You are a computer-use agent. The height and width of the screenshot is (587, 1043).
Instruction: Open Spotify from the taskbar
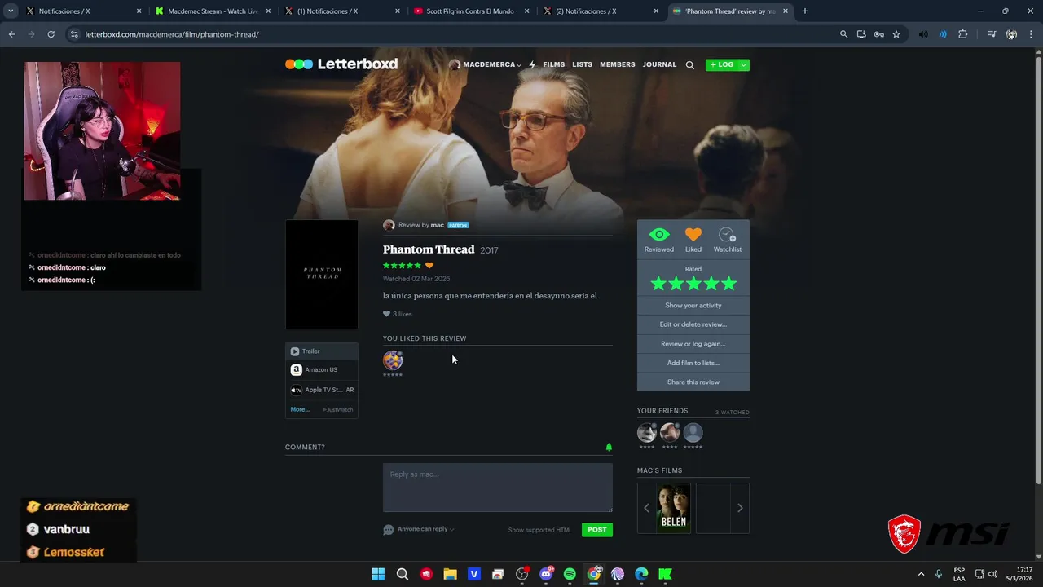click(x=570, y=574)
